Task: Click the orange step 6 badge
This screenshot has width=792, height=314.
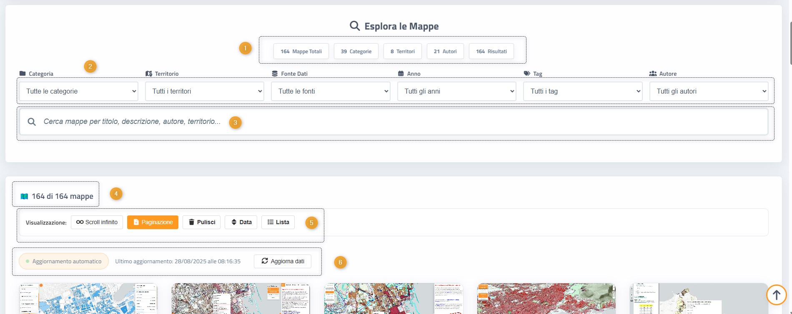Action: [340, 262]
